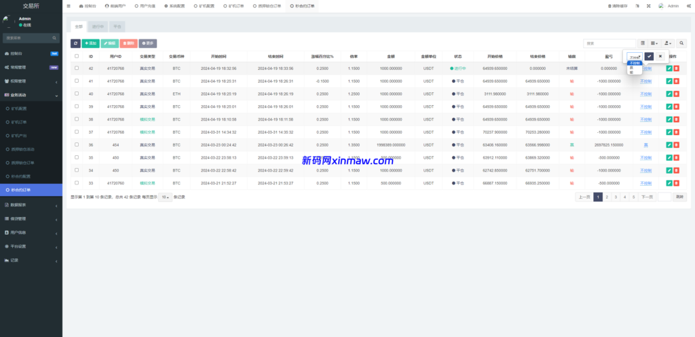Go to page 2 in pagination
Viewport: 695px width, 337px height.
coord(607,197)
